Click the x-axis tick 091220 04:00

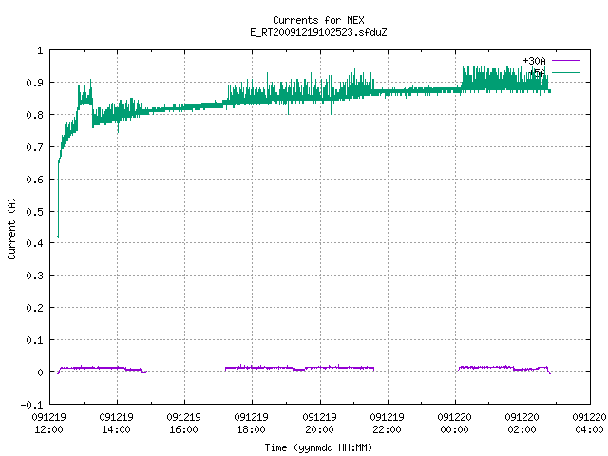589,424
